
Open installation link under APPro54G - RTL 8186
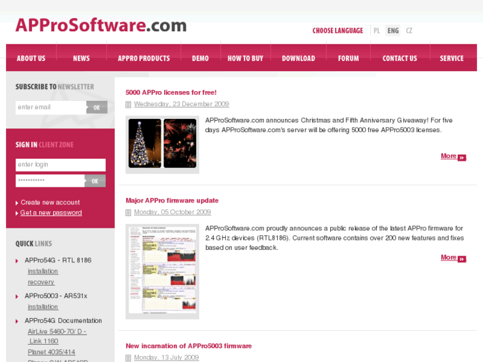[43, 272]
